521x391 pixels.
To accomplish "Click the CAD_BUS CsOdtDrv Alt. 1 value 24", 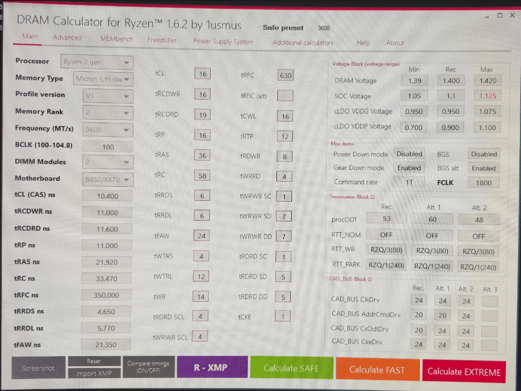I will coord(442,331).
